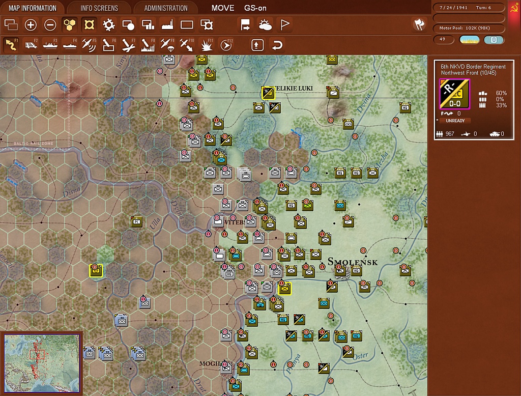The height and width of the screenshot is (396, 521).
Task: Open the INFO SCREENS tab
Action: 99,8
